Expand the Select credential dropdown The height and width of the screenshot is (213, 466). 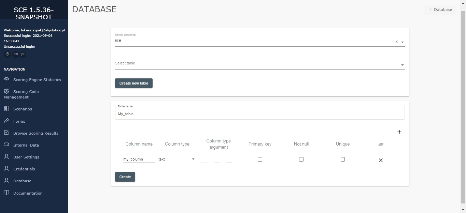[x=403, y=42]
